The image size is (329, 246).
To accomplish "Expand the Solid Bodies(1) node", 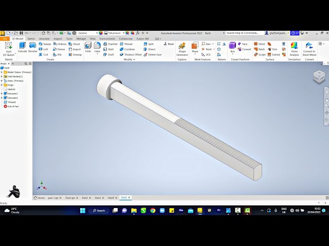I will (2, 76).
